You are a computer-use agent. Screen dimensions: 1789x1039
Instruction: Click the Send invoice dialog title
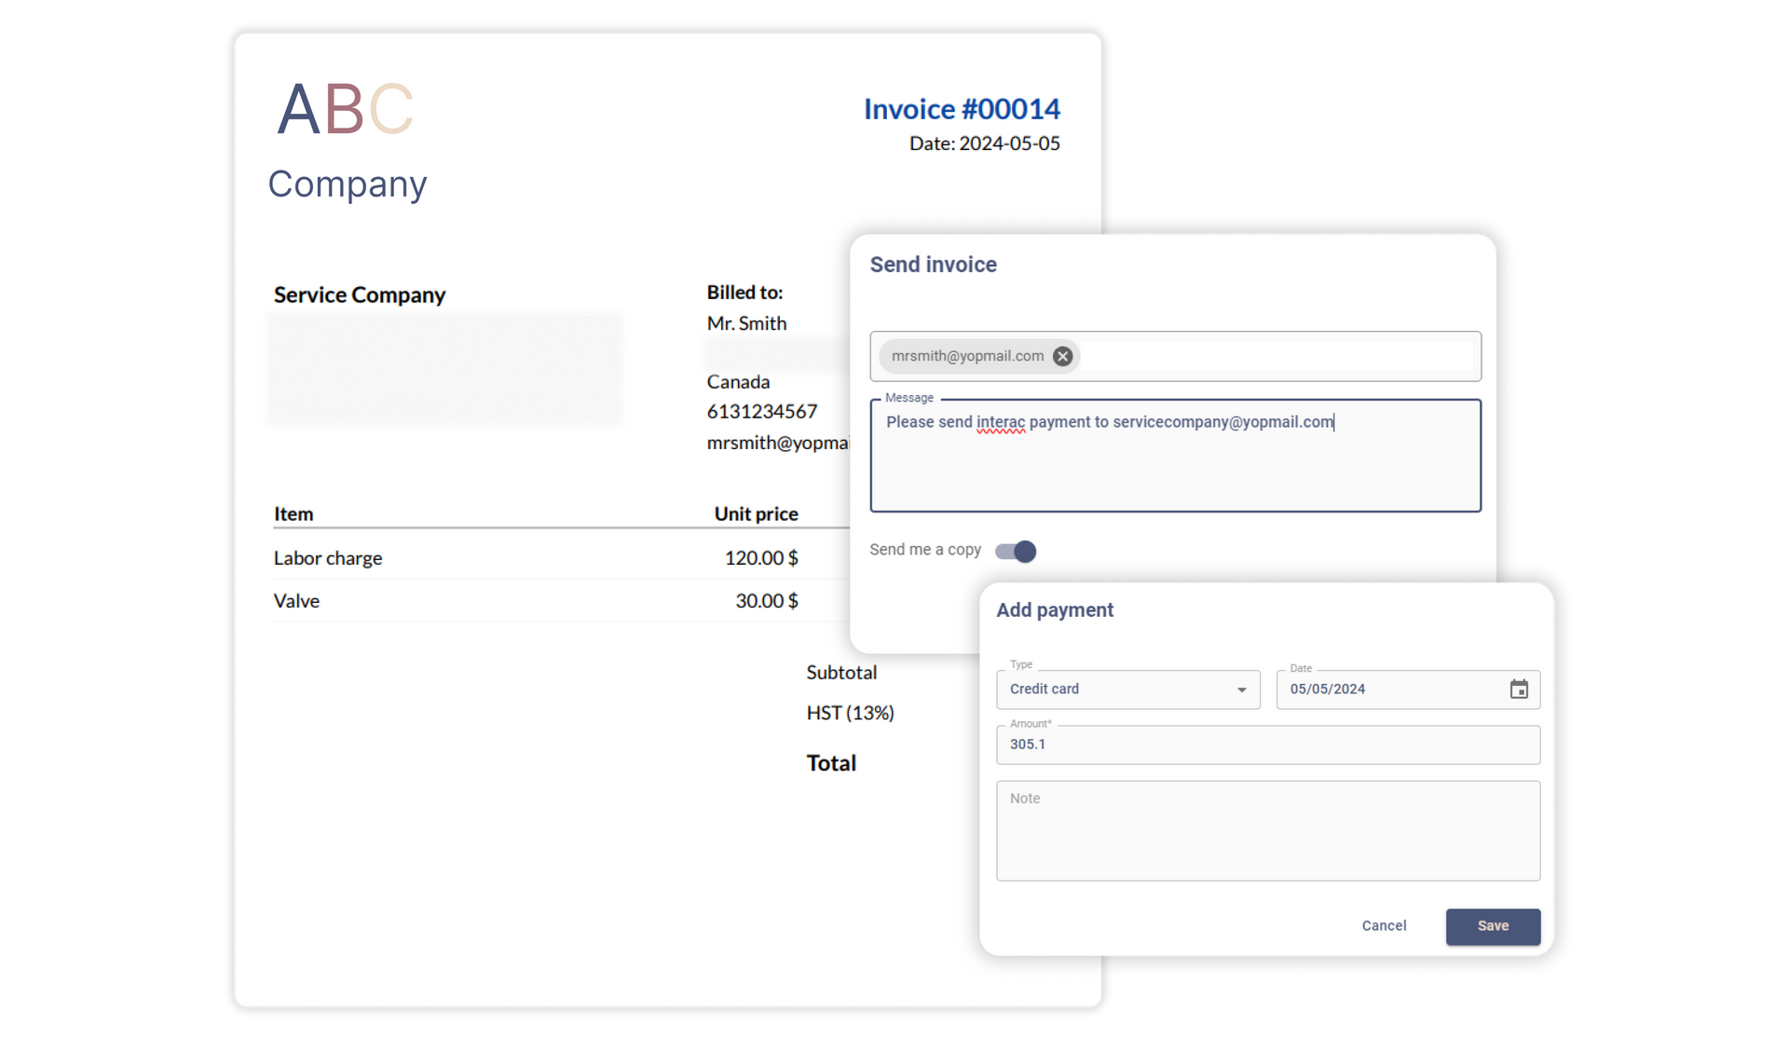[931, 264]
